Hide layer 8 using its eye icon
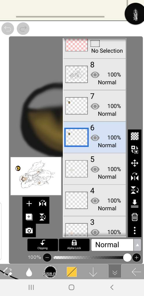Viewport: 144px width, 296px height. point(95,75)
